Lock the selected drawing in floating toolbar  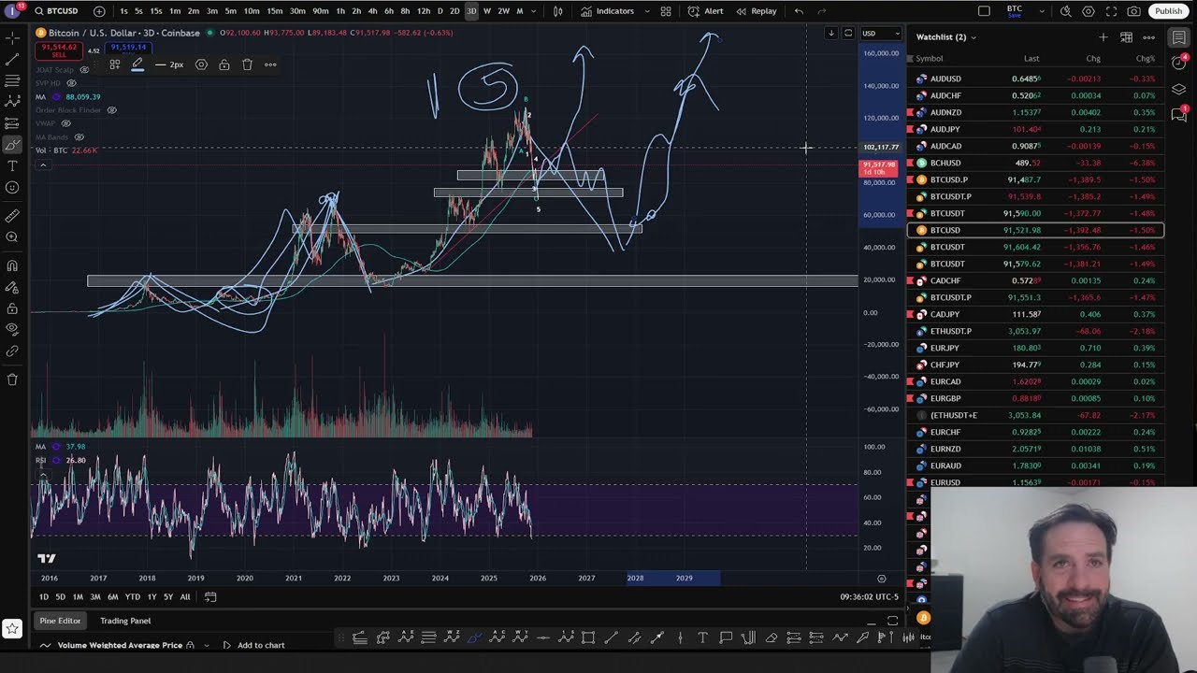[224, 64]
